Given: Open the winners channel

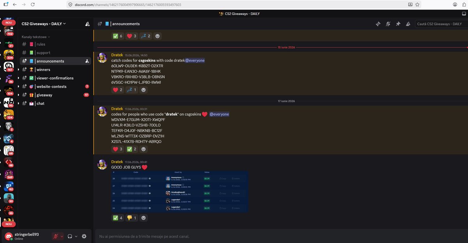Looking at the screenshot, I should coord(55,70).
